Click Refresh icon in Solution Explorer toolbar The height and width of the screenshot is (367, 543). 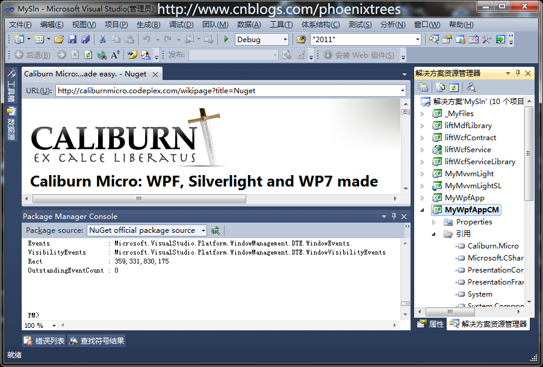454,87
